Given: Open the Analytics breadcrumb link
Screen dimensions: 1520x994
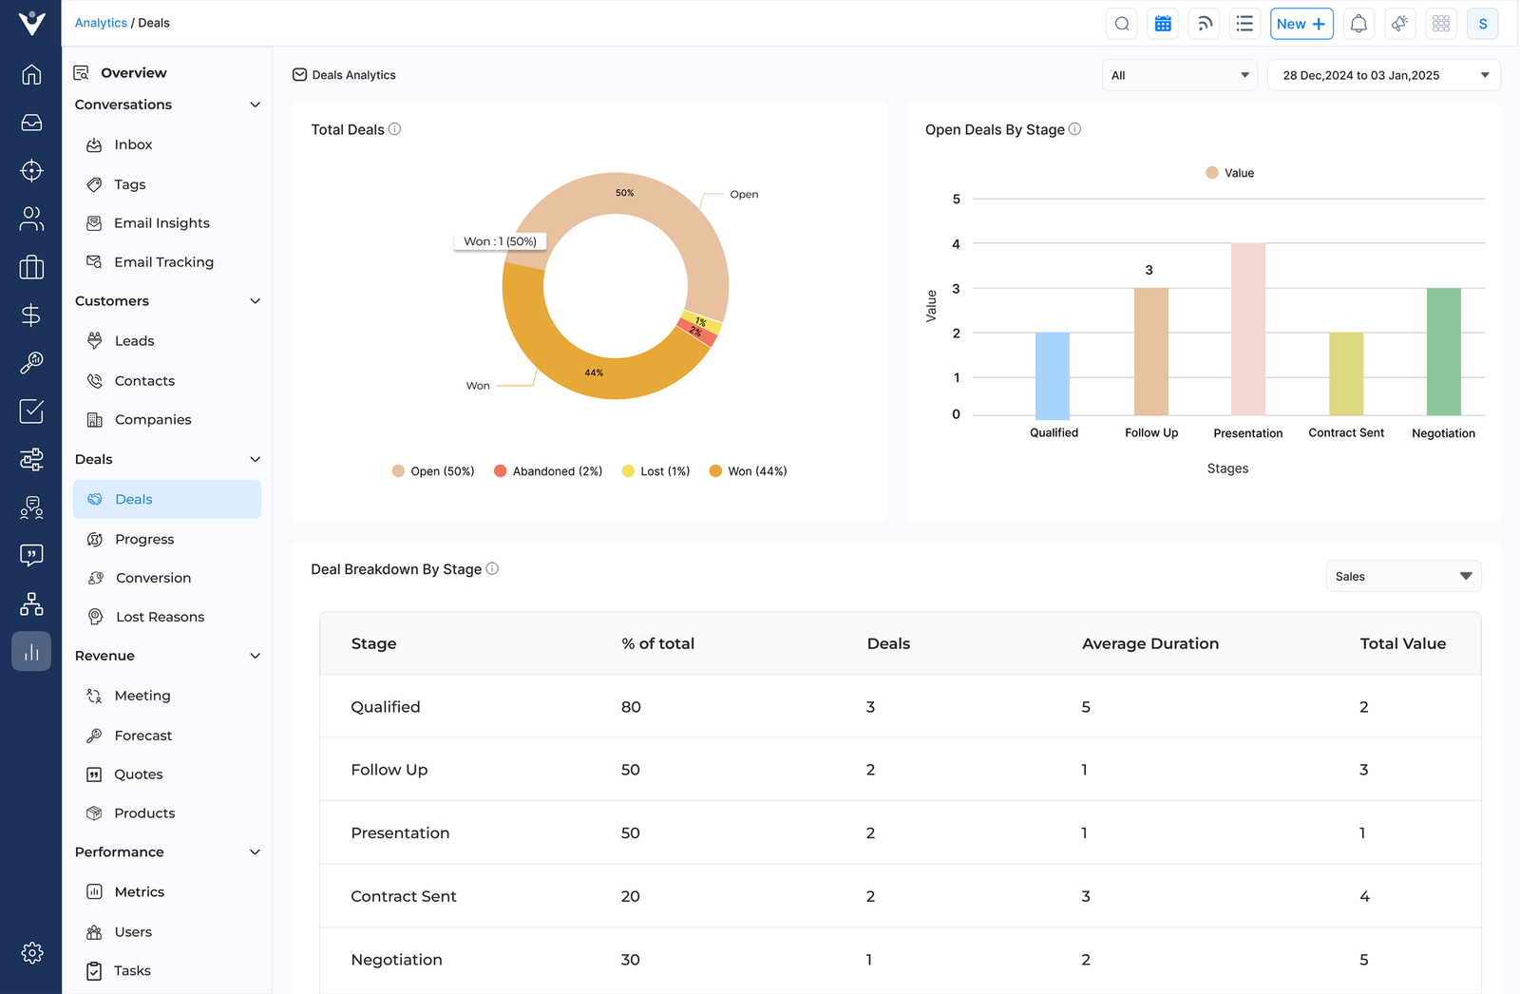Looking at the screenshot, I should pos(101,23).
